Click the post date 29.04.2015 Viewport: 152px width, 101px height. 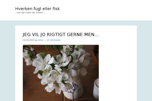click(28, 40)
